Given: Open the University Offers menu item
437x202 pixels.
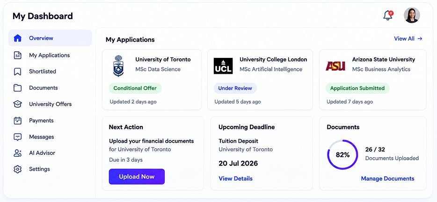Looking at the screenshot, I should 50,104.
